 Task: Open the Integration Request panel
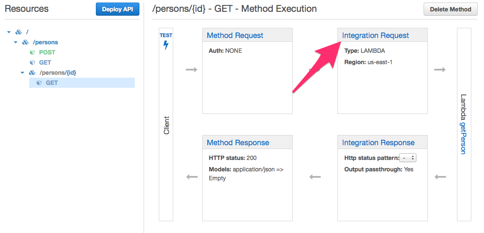375,35
